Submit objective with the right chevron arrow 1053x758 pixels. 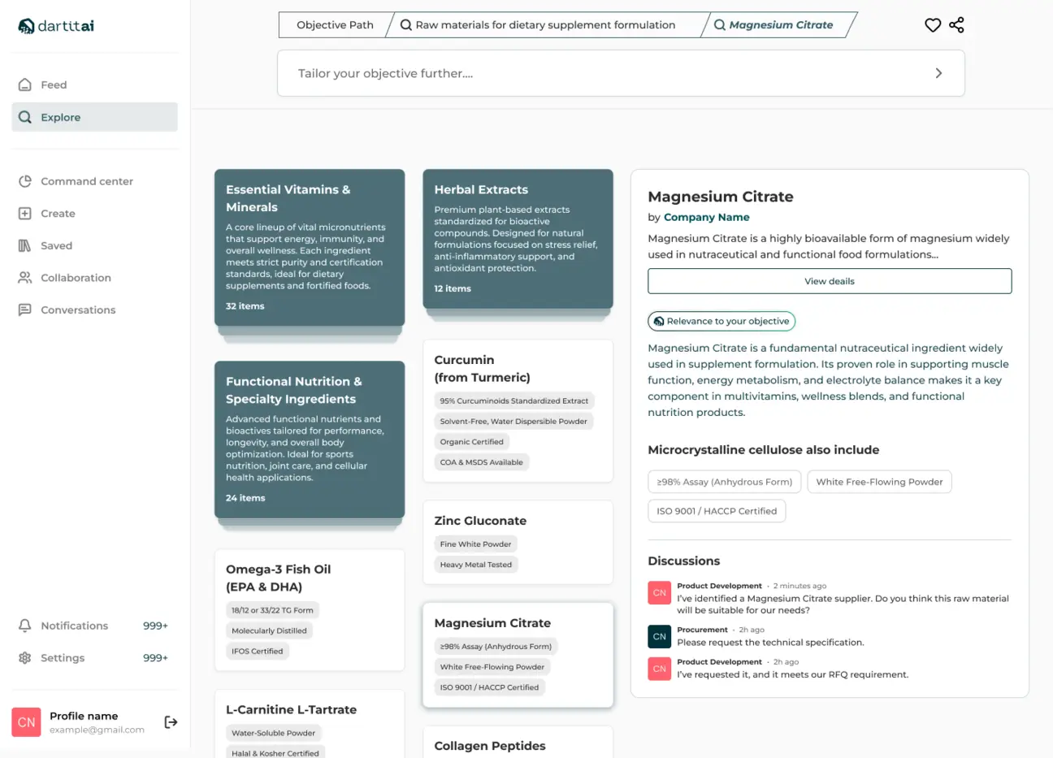pyautogui.click(x=938, y=73)
